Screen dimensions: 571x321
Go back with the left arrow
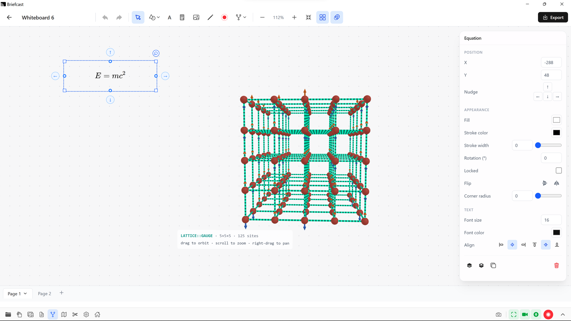(x=9, y=18)
